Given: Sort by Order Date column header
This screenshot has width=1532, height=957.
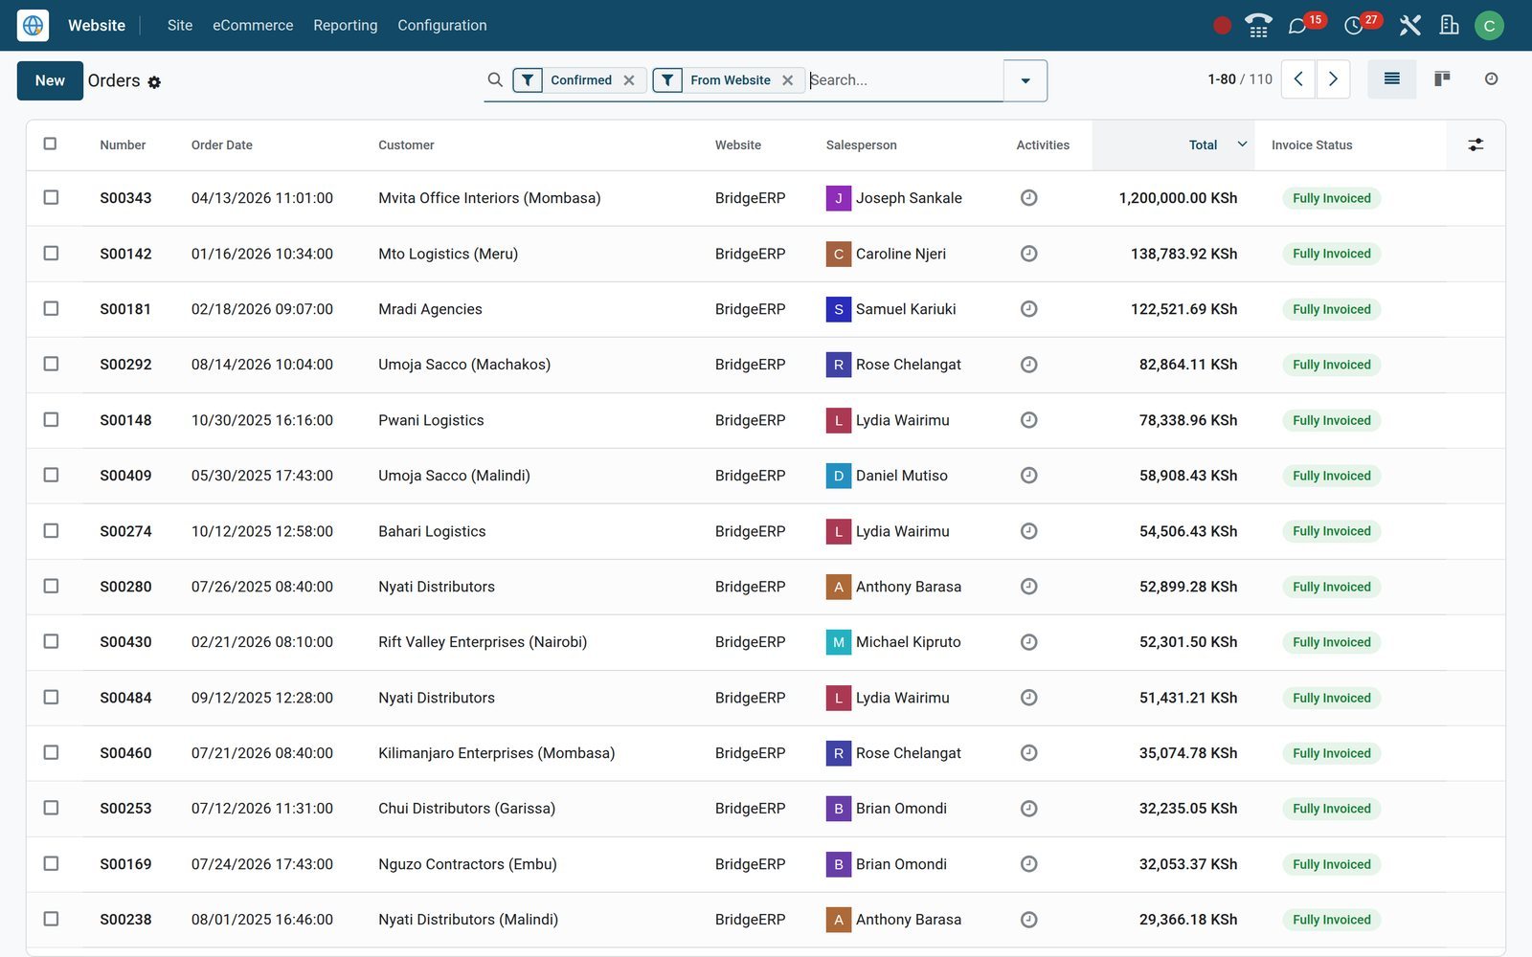Looking at the screenshot, I should [x=222, y=145].
